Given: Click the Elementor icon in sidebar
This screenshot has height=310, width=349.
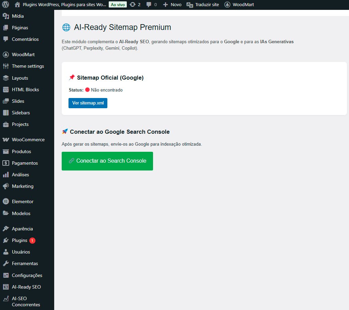Looking at the screenshot, I should 6,201.
